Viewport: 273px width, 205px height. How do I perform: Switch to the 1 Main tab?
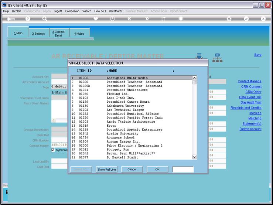(x=18, y=33)
